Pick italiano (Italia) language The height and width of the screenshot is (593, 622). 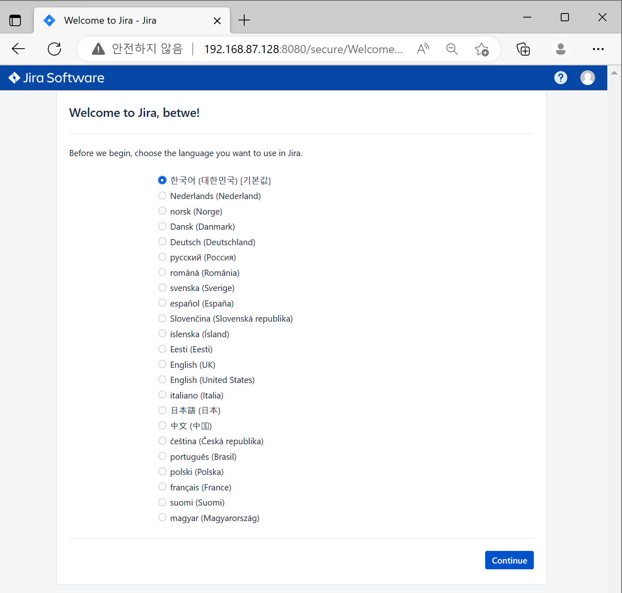pos(162,395)
